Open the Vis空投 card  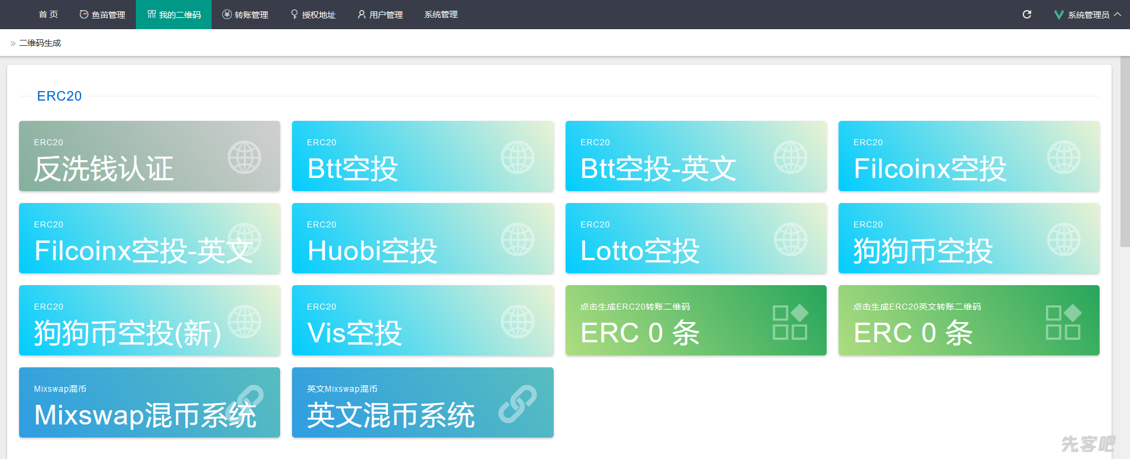pos(422,321)
